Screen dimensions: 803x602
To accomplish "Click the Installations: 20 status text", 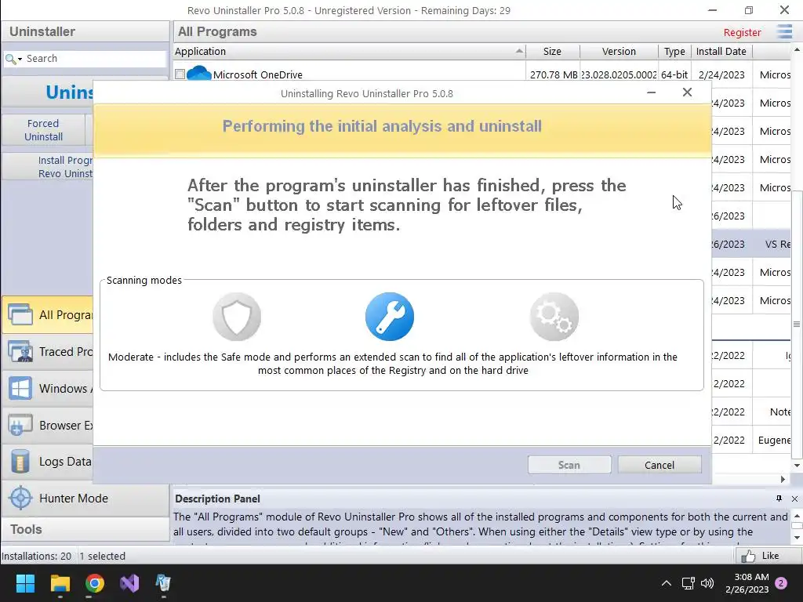I will coord(36,556).
